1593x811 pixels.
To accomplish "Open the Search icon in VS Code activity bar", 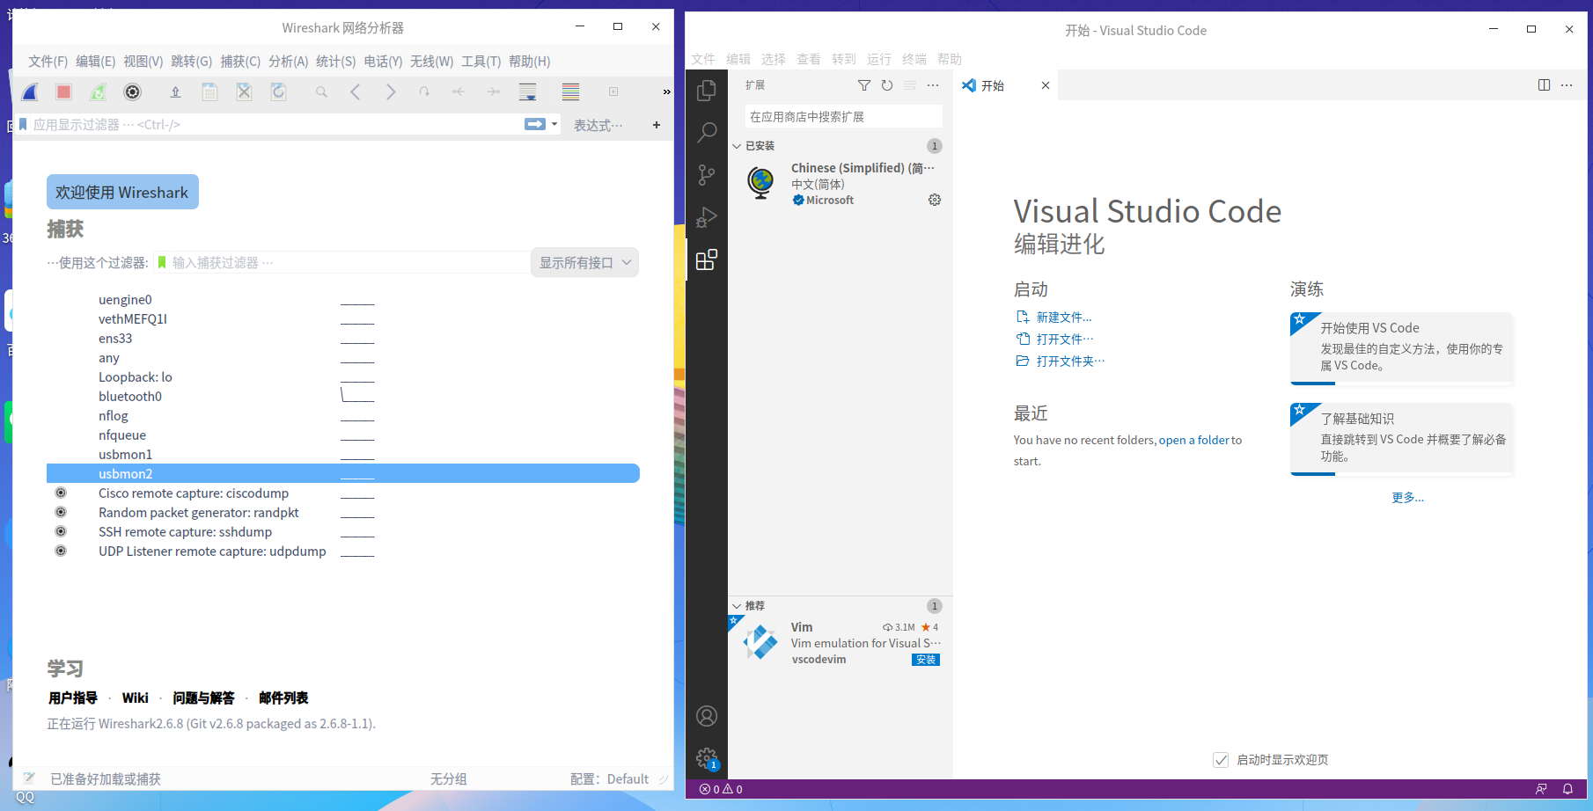I will [707, 133].
